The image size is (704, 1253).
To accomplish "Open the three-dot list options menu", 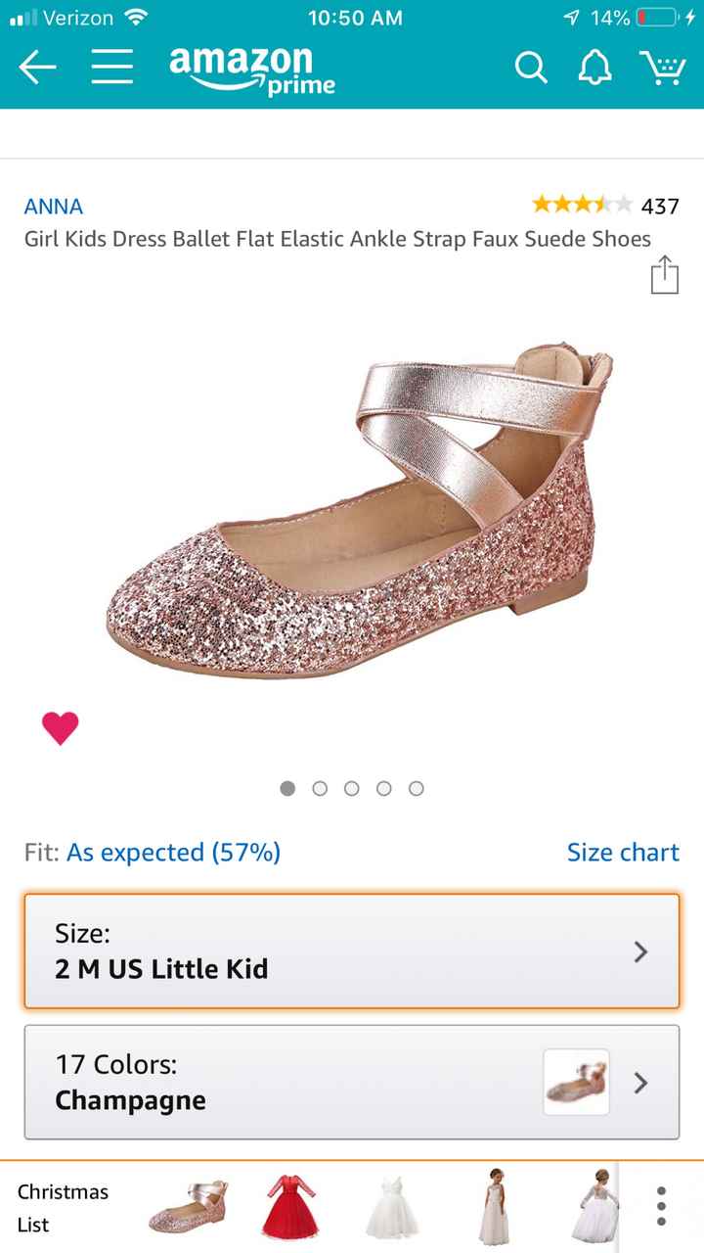I will [x=662, y=1208].
